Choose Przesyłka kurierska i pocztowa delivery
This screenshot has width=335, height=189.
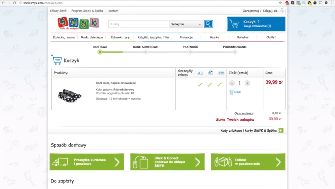coord(87,162)
